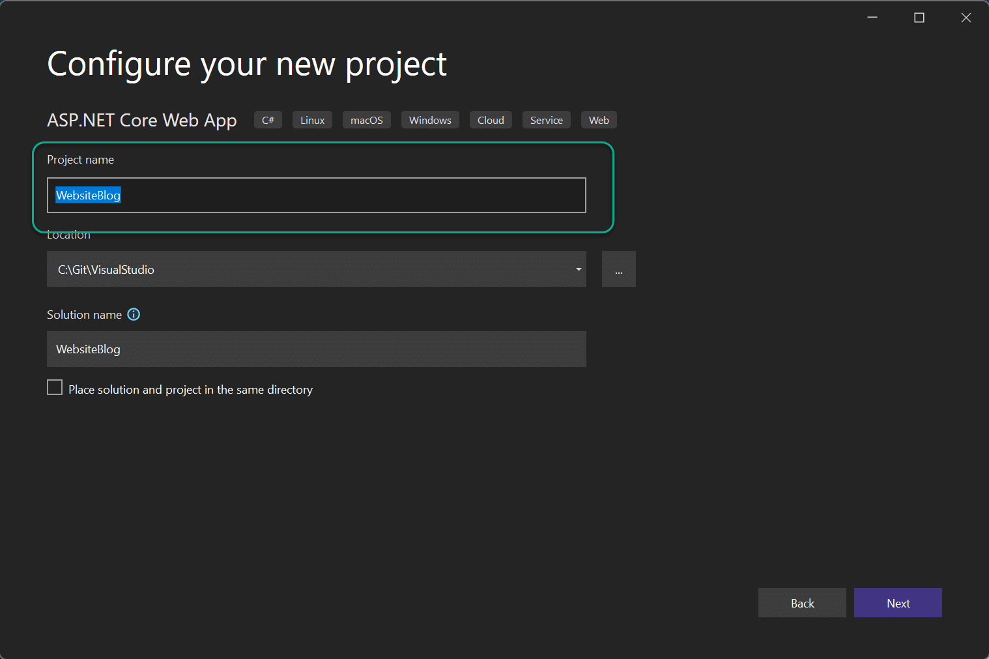Click the Linux platform tag
The image size is (989, 659).
[312, 120]
